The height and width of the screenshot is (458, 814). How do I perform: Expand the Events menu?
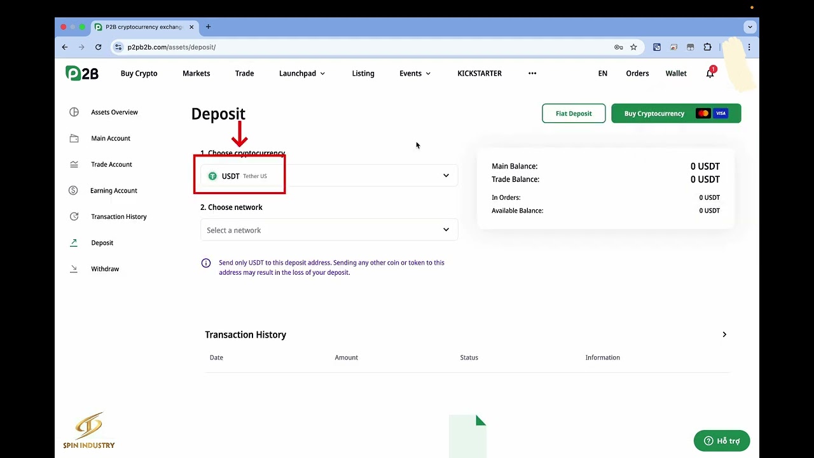(x=415, y=73)
